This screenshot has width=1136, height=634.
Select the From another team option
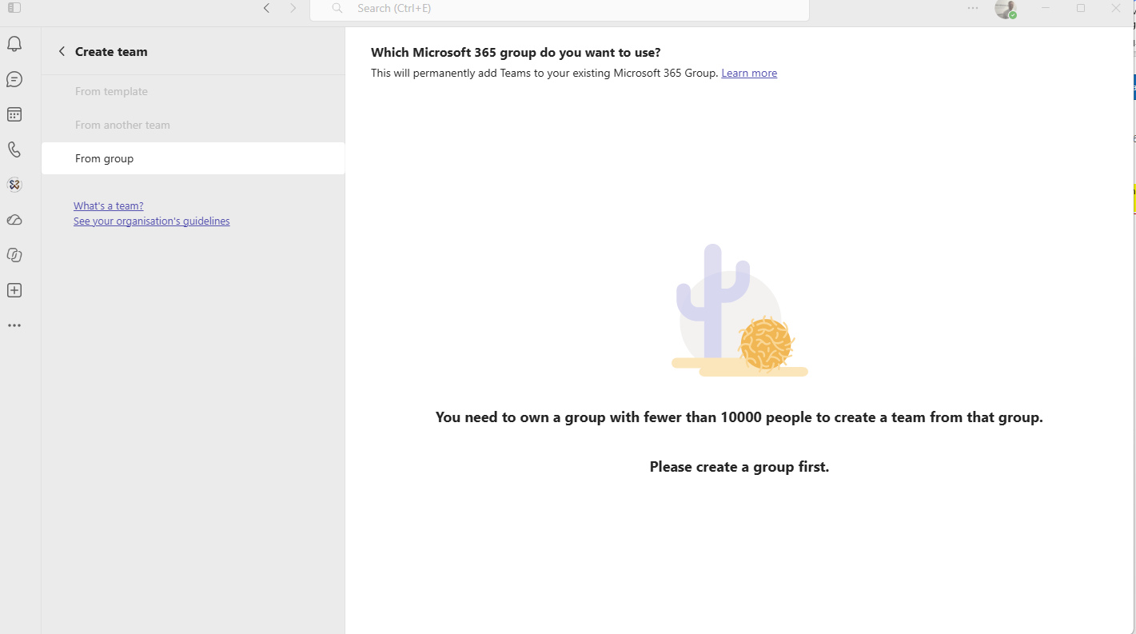pyautogui.click(x=193, y=125)
